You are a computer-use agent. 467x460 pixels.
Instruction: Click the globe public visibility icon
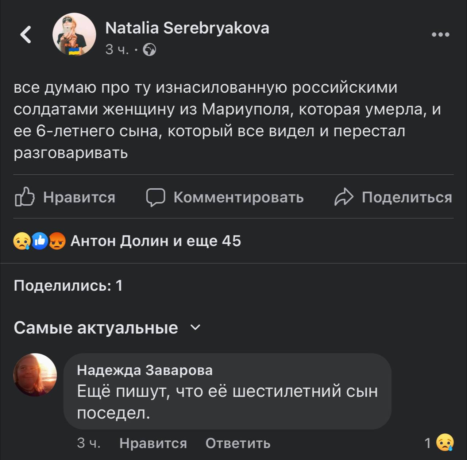(x=149, y=49)
